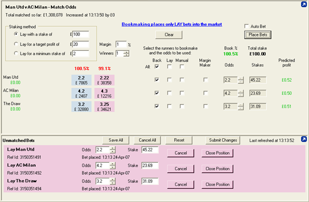Pop out the Unmatched Bets panel arrow icon
Image resolution: width=309 pixels, height=202 pixels.
pyautogui.click(x=303, y=139)
